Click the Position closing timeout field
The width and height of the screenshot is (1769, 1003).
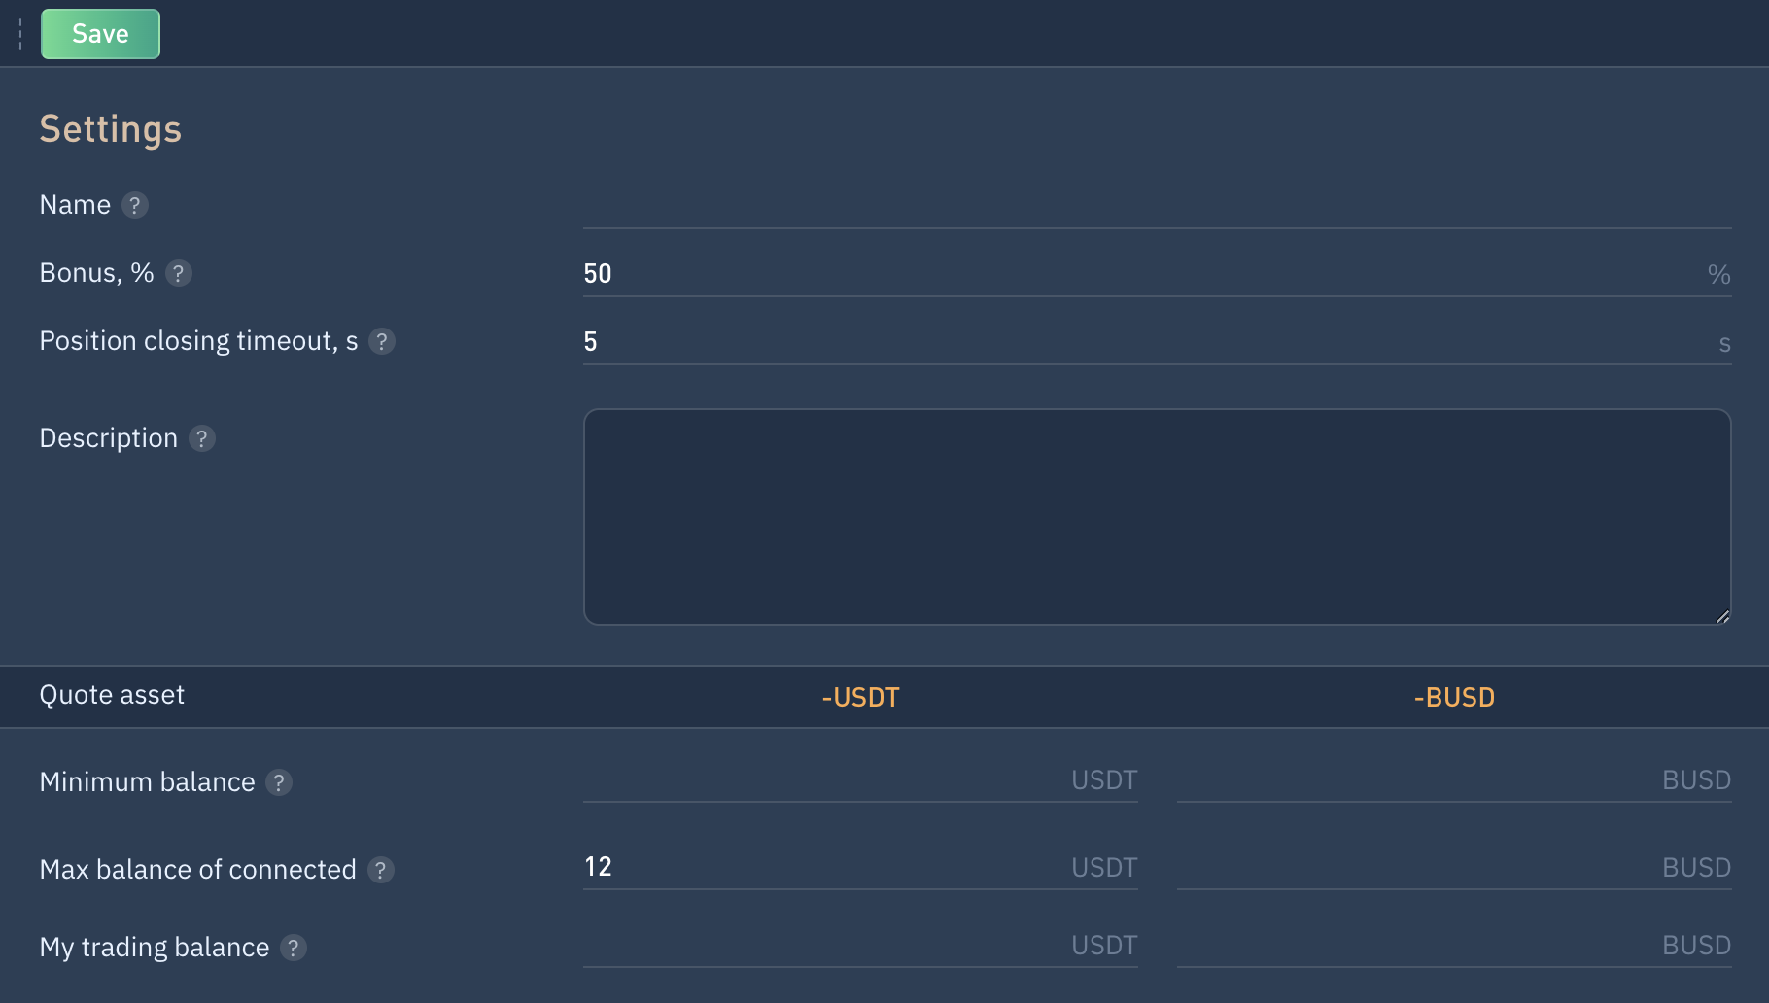point(1137,342)
